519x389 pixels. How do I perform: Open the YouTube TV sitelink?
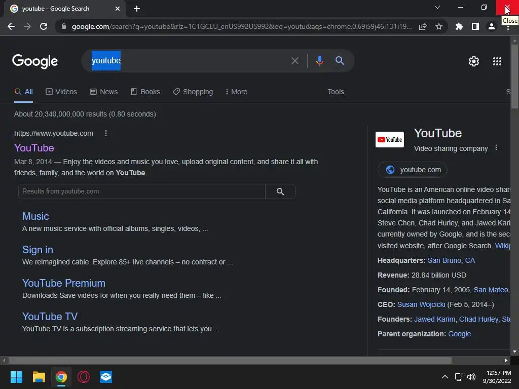(50, 317)
